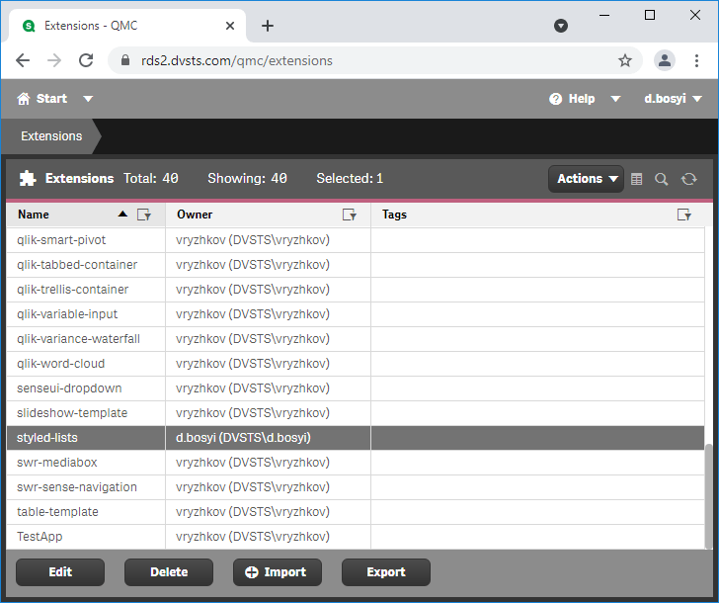This screenshot has height=603, width=719.
Task: Click the table's vertical scrollbar thumb
Action: click(x=709, y=495)
